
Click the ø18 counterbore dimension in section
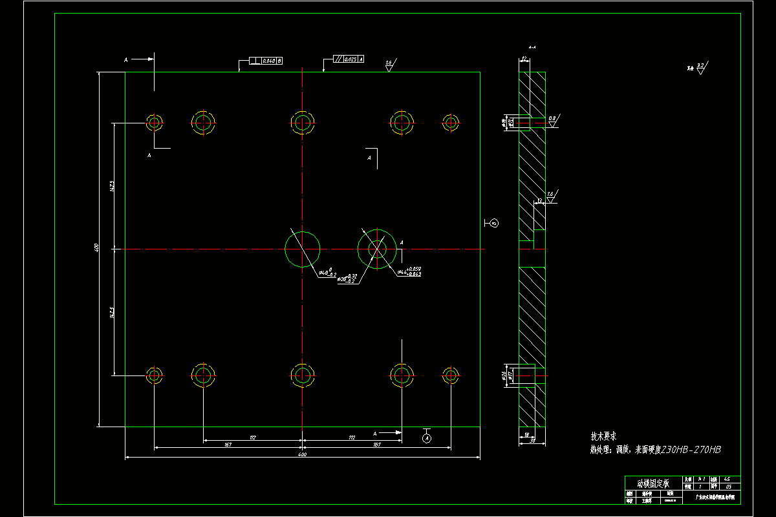pyautogui.click(x=504, y=121)
